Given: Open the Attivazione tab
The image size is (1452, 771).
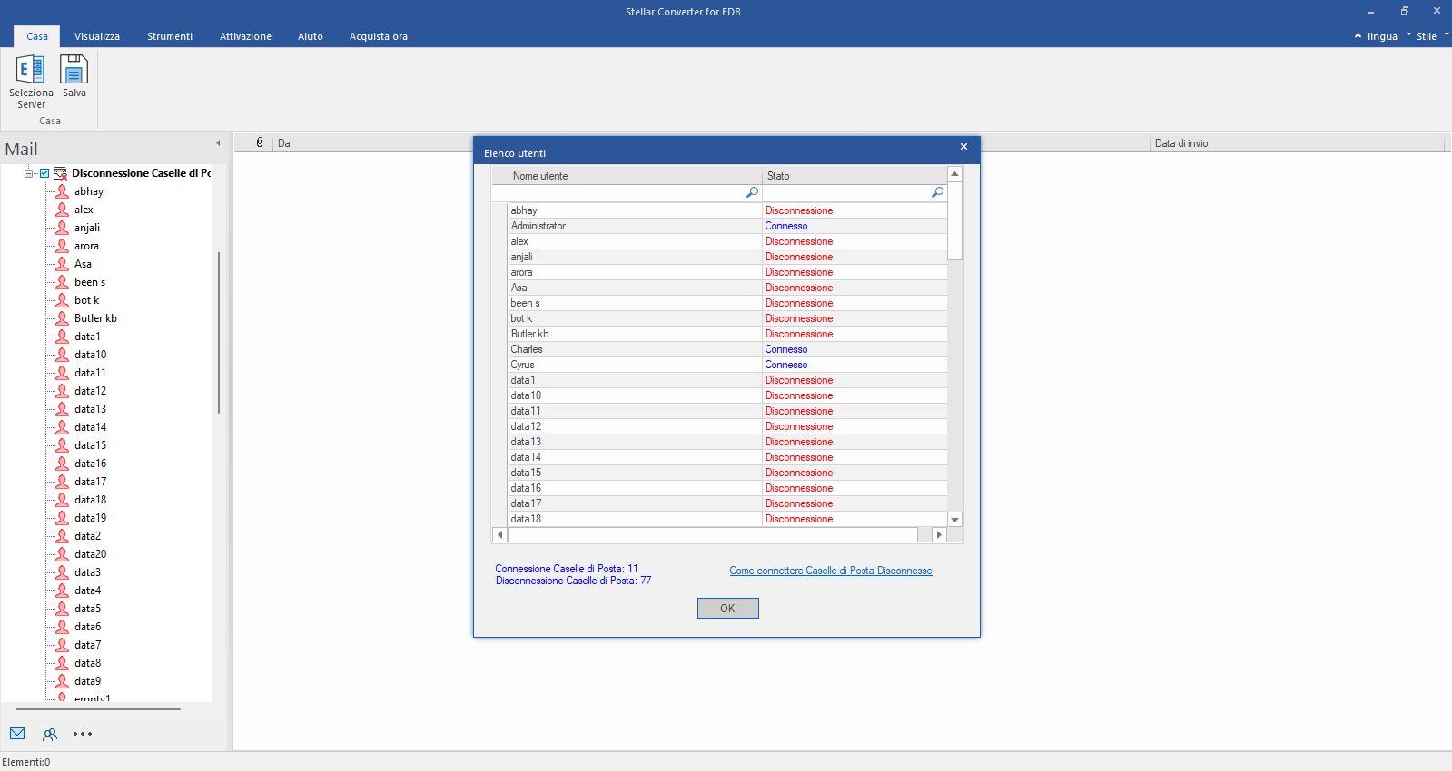Looking at the screenshot, I should pos(245,36).
